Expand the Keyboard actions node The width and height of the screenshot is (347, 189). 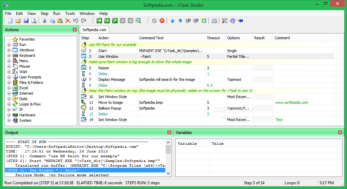point(9,55)
